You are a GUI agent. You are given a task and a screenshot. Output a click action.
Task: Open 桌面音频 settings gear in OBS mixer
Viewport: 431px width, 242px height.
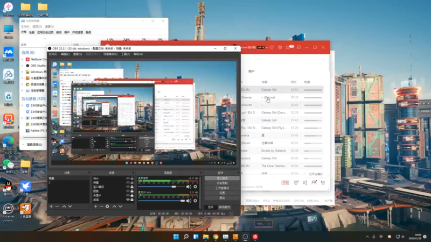[x=195, y=187]
